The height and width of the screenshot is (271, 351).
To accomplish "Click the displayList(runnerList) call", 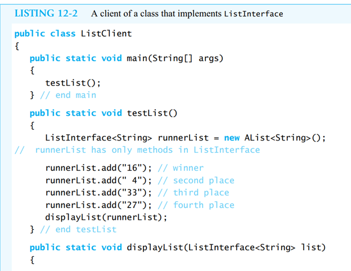I will 106,218.
